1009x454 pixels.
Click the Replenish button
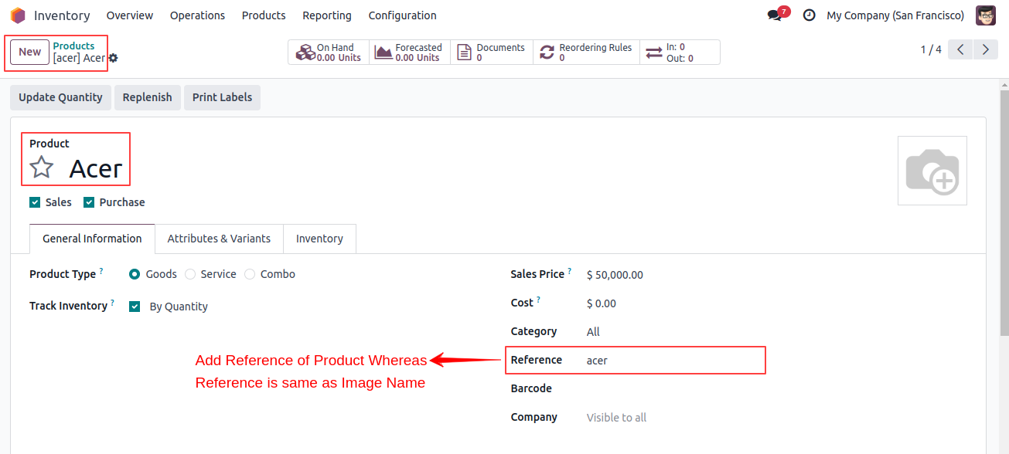tap(147, 97)
